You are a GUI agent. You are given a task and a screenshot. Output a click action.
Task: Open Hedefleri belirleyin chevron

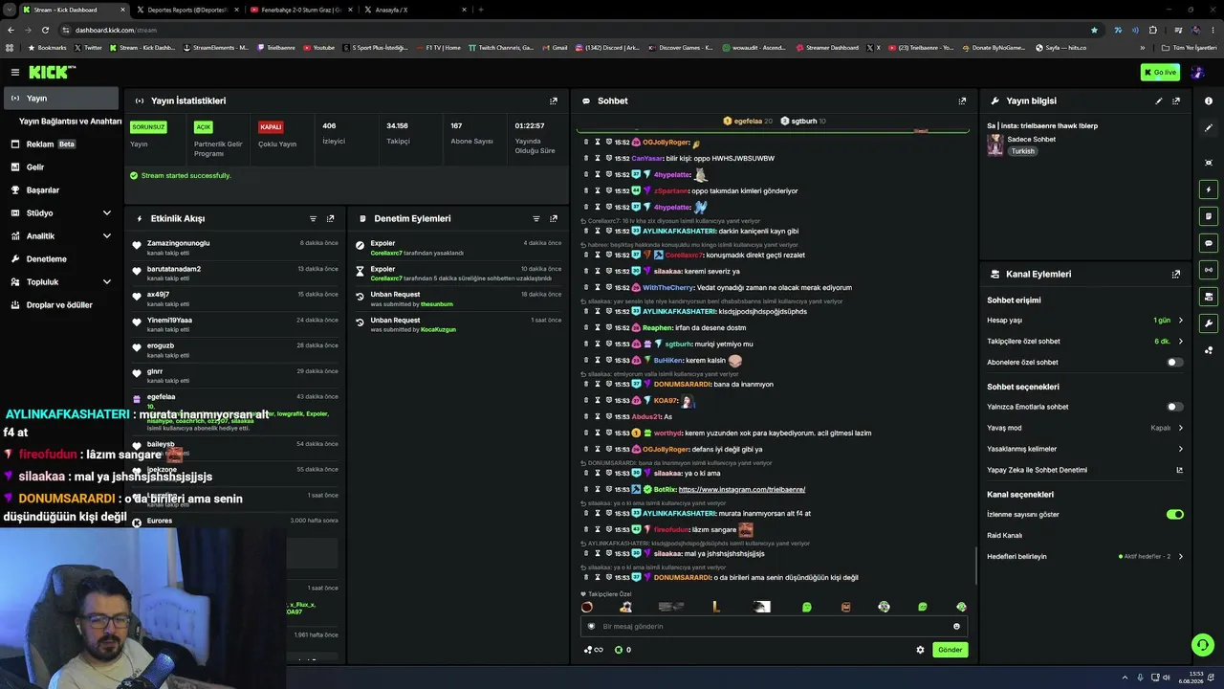point(1180,557)
